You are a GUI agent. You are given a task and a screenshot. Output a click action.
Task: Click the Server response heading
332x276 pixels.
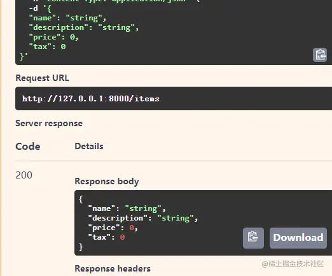[x=49, y=124]
